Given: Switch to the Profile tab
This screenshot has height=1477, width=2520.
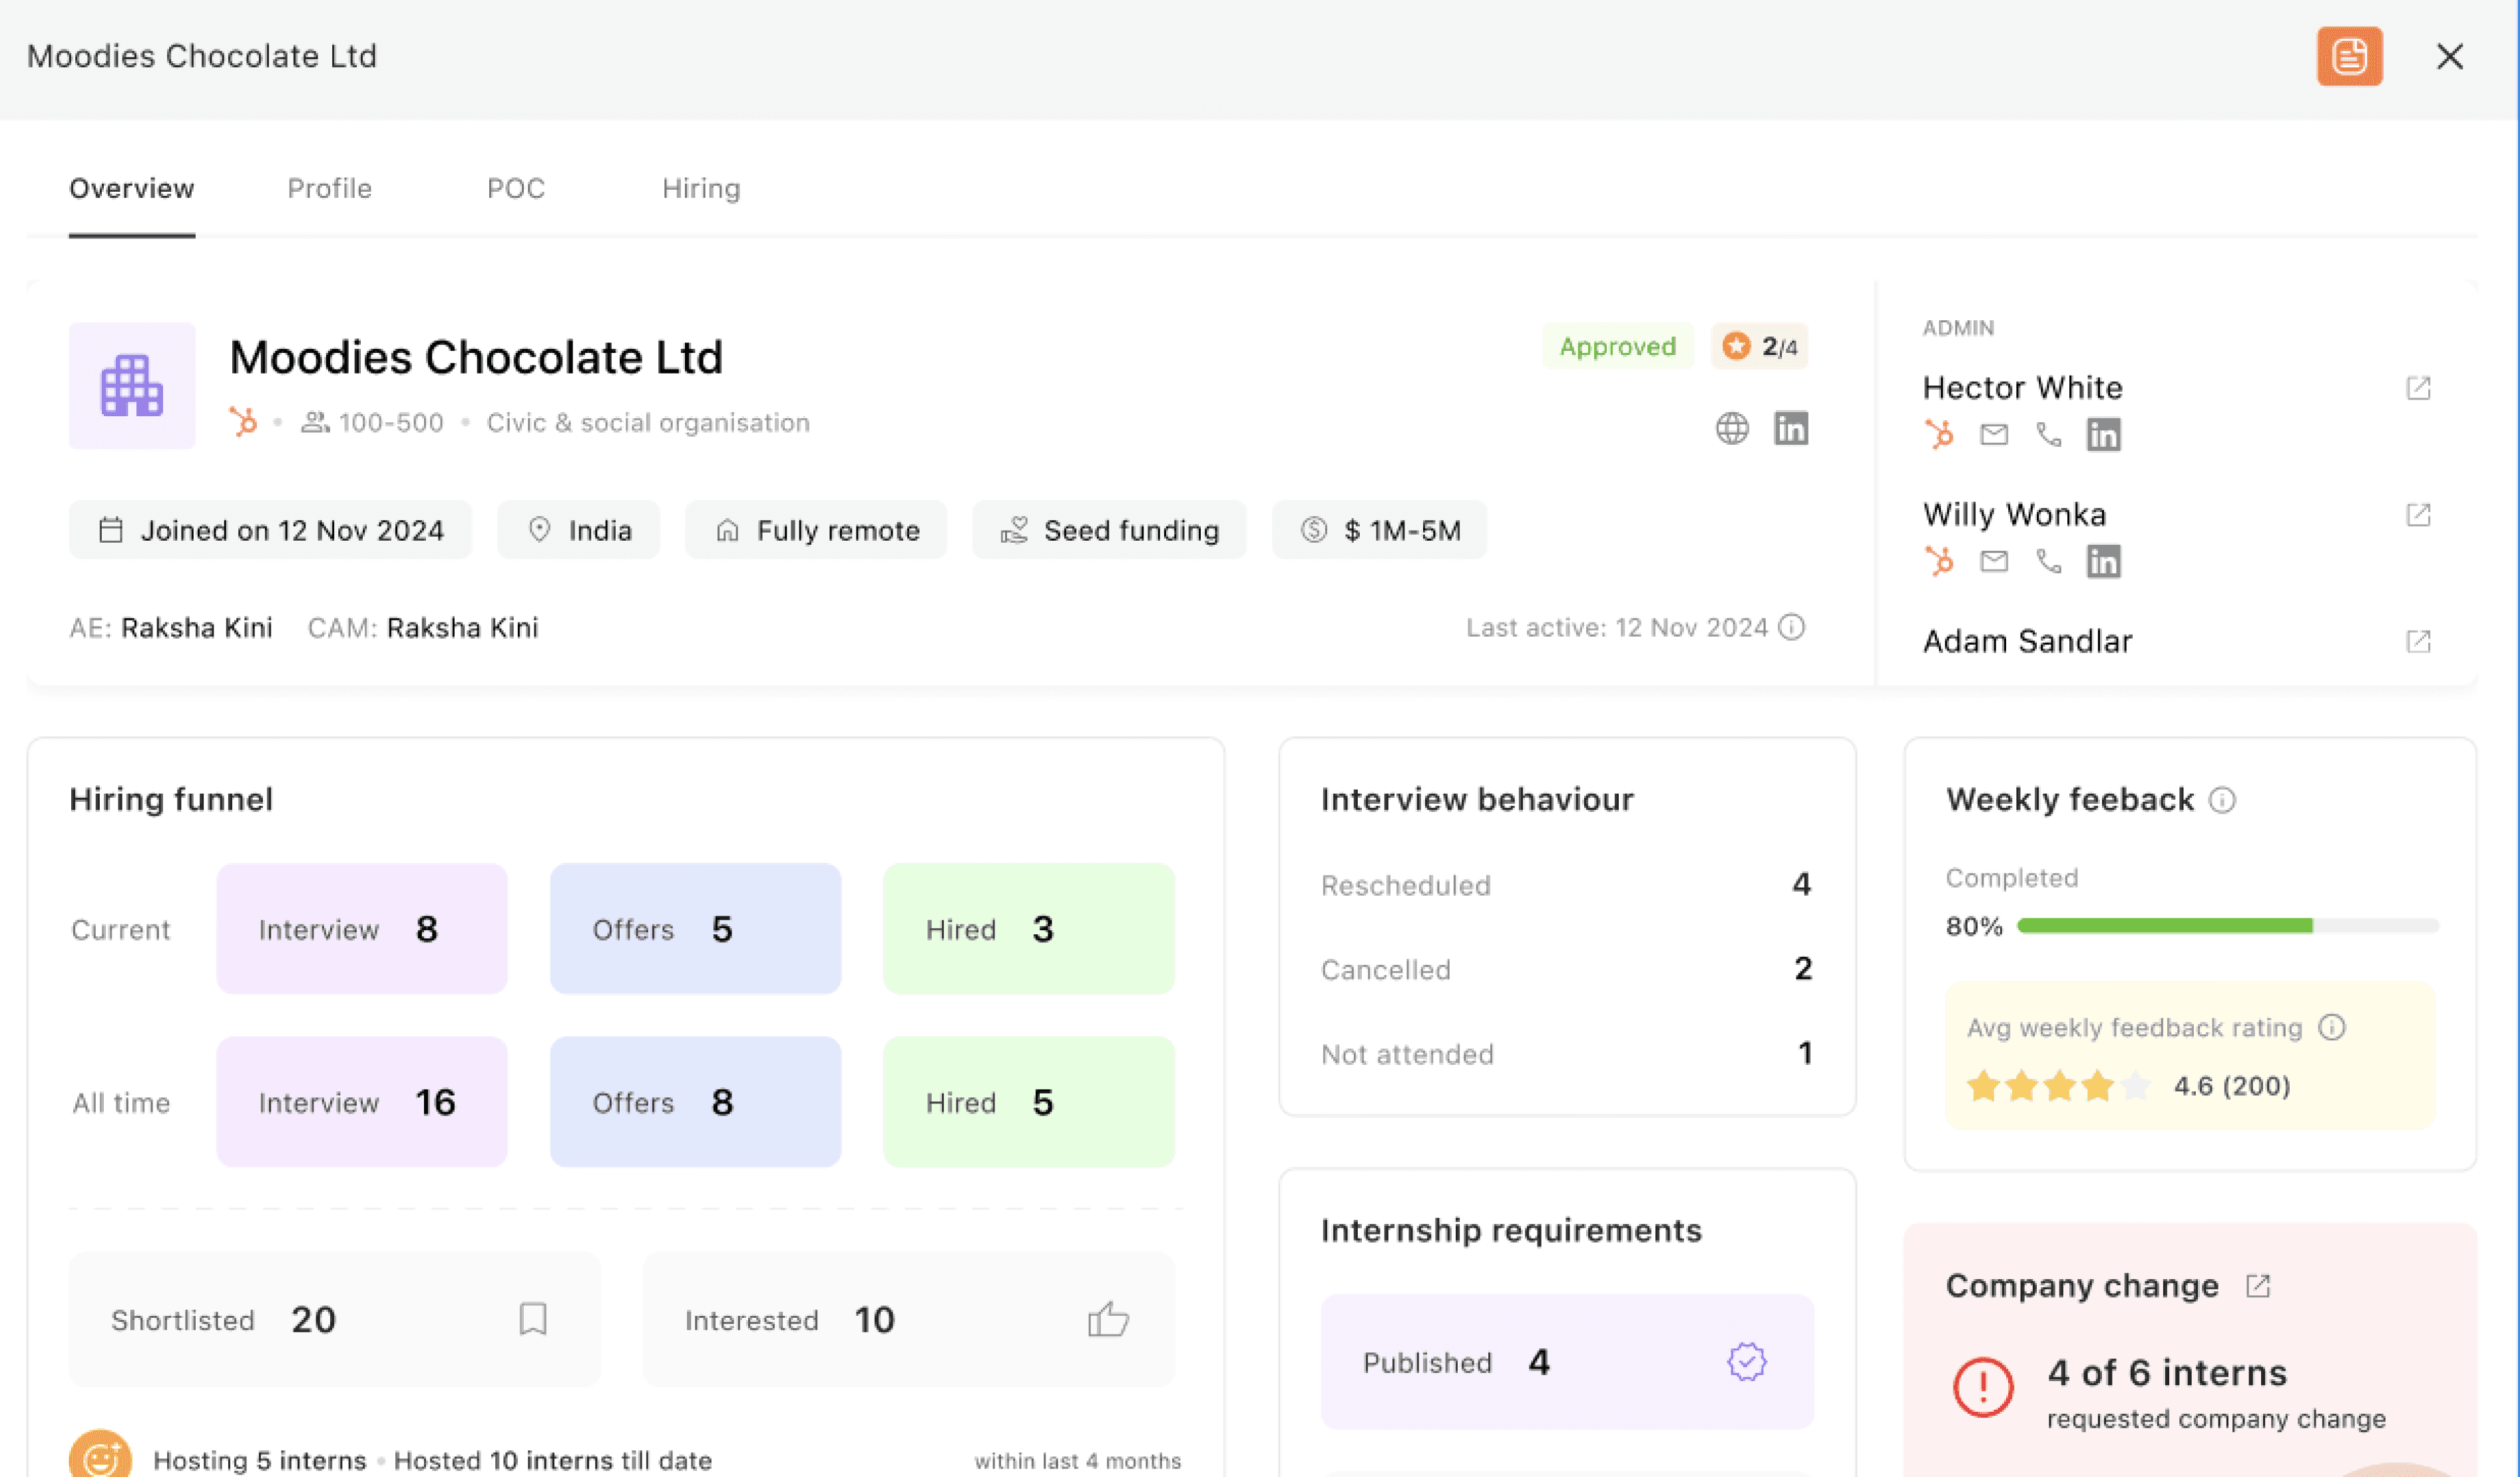Looking at the screenshot, I should [x=329, y=188].
